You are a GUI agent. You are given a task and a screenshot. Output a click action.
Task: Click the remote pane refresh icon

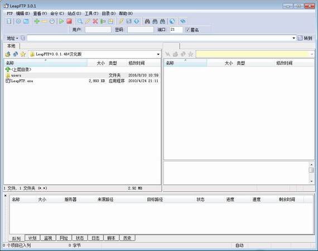183,54
